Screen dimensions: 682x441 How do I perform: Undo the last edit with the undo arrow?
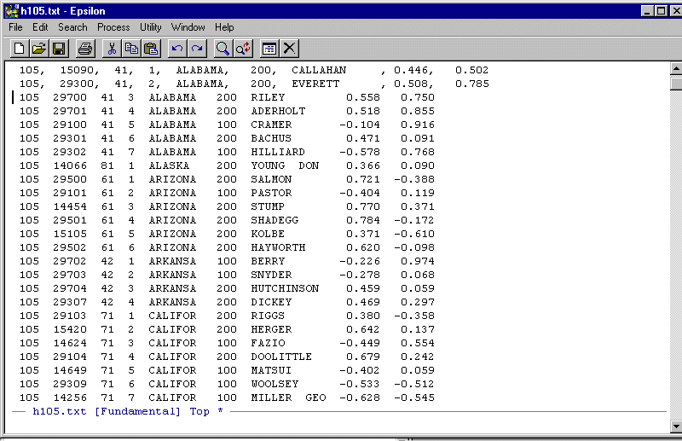click(x=177, y=49)
